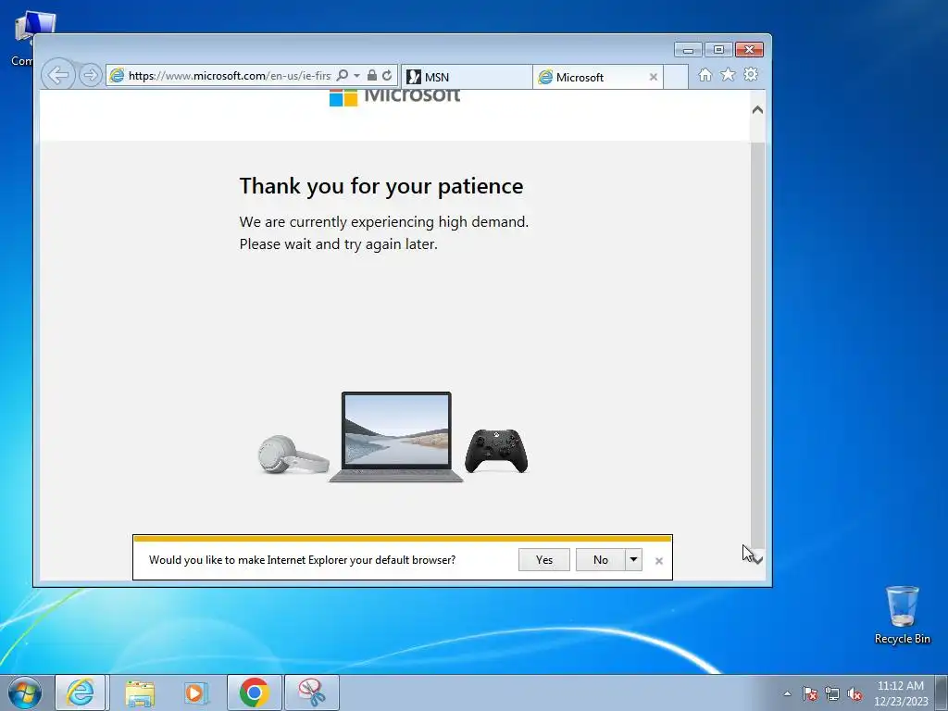Open Favorites star icon
948x711 pixels.
728,74
